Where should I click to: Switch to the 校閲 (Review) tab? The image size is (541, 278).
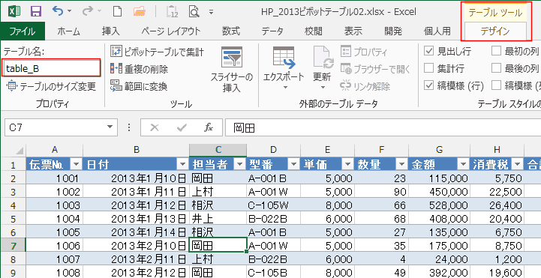(x=314, y=31)
